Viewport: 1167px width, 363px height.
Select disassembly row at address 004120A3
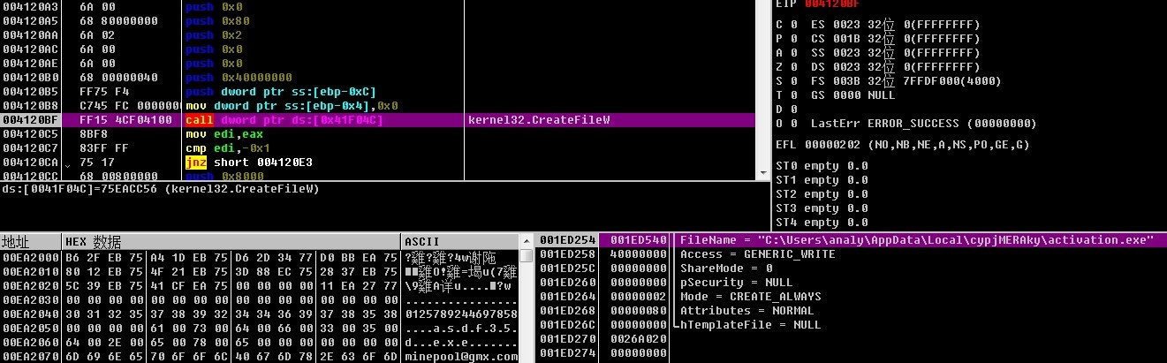click(378, 7)
